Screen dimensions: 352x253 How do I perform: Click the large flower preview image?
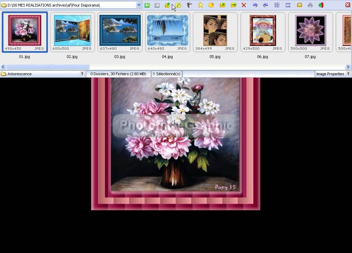(x=175, y=144)
